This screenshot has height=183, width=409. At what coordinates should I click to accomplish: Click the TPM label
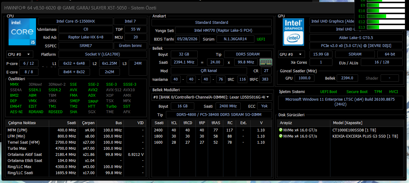coord(378,92)
